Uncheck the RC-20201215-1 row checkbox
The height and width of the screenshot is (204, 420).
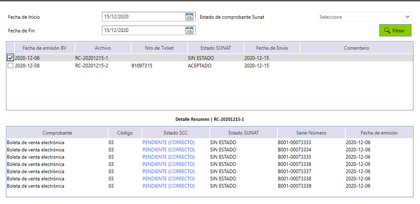pos(10,58)
